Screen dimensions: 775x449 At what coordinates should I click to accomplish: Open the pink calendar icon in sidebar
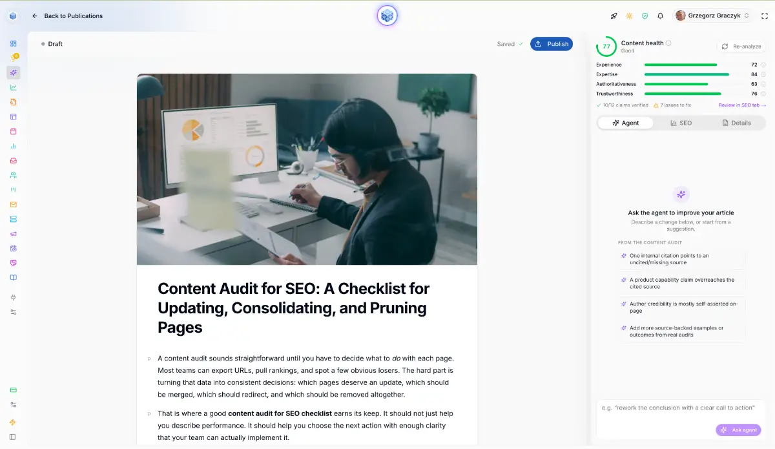pyautogui.click(x=13, y=131)
